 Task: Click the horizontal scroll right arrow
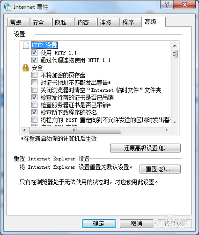pyautogui.click(x=166, y=130)
